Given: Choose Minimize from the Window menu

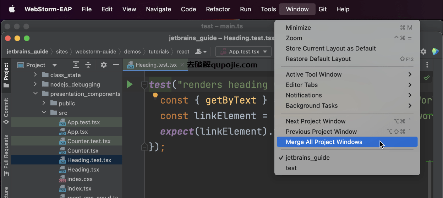Looking at the screenshot, I should click(x=347, y=28).
